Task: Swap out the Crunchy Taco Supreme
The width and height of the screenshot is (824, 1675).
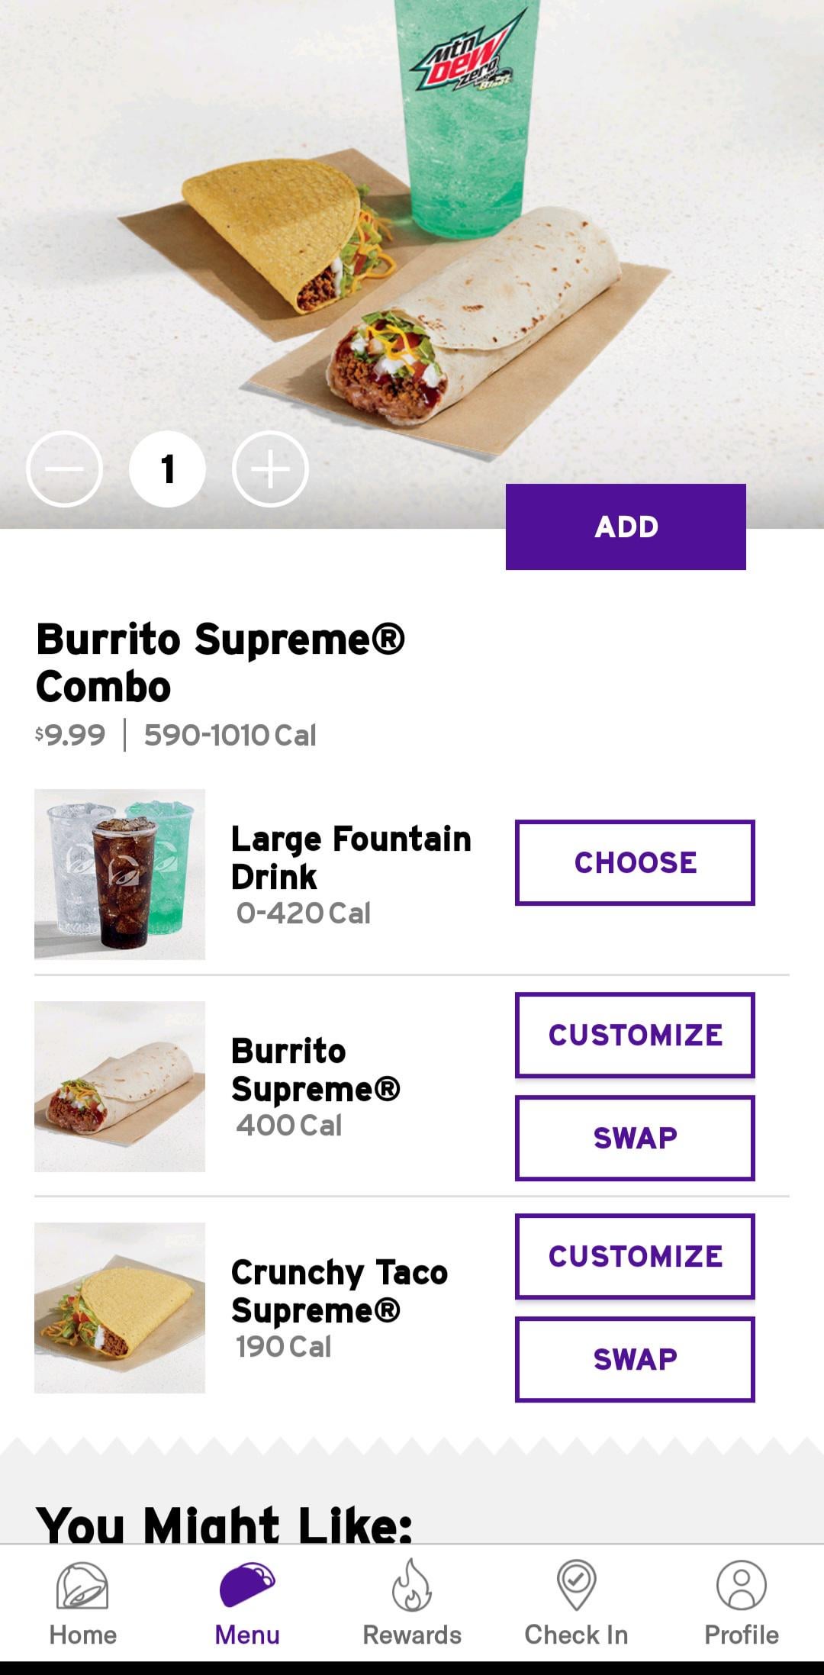Action: click(x=635, y=1359)
